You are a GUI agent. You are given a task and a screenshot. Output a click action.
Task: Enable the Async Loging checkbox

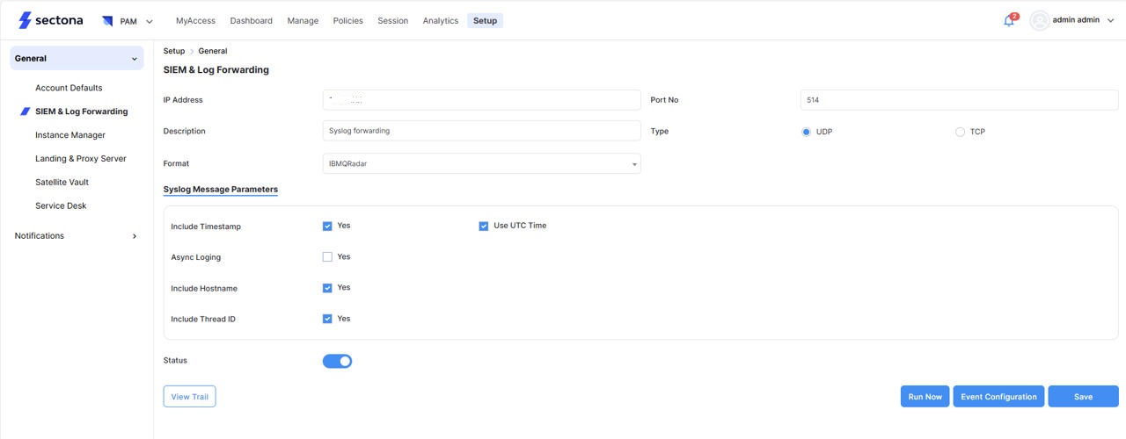tap(327, 257)
